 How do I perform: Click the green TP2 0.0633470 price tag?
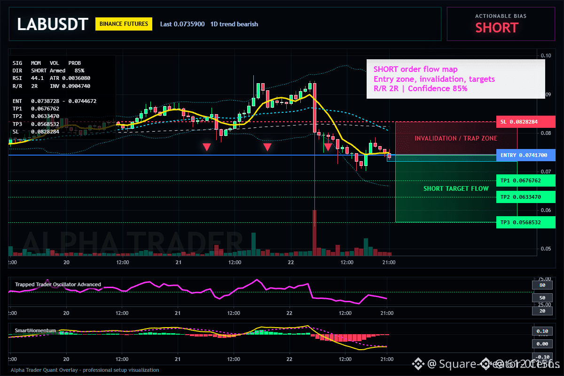coord(525,197)
